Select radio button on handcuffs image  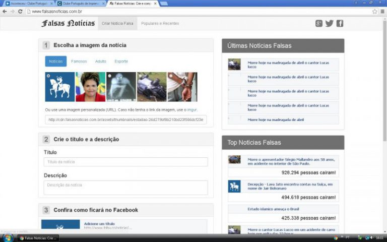171,76
